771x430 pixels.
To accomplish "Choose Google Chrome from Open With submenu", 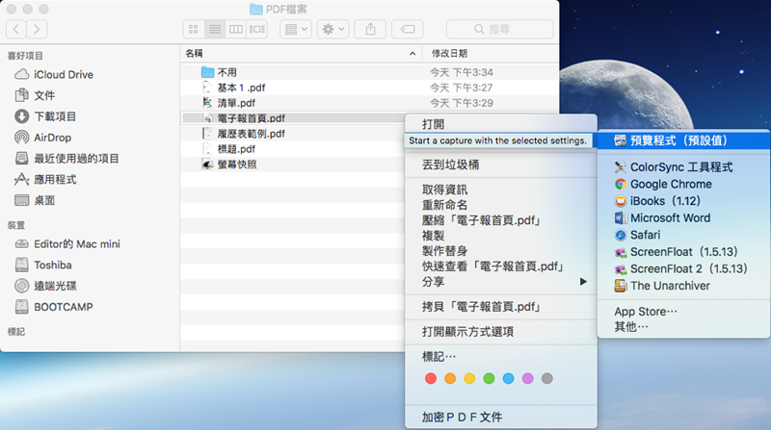I will pos(671,184).
